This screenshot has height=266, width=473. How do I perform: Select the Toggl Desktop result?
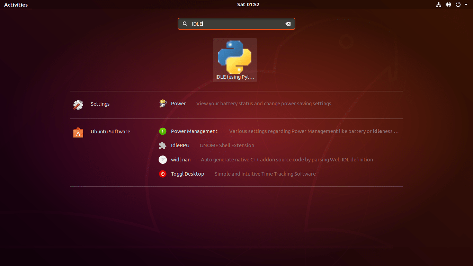(188, 174)
